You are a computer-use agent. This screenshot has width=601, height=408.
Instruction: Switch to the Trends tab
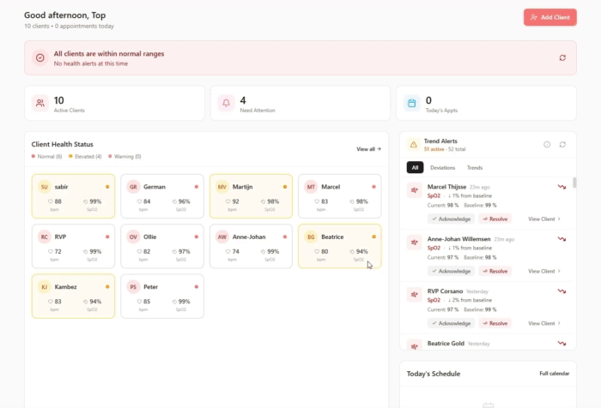tap(474, 168)
